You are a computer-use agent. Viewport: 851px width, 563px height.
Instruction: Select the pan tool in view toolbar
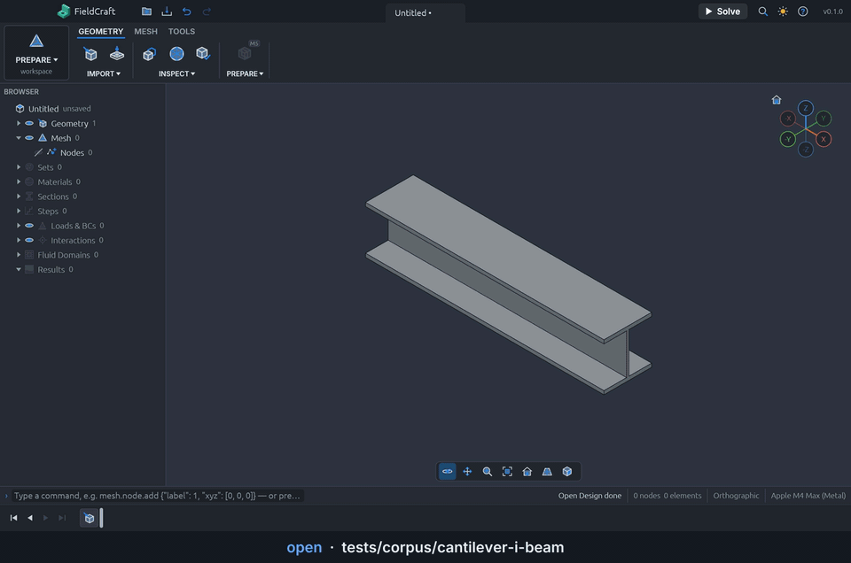467,472
